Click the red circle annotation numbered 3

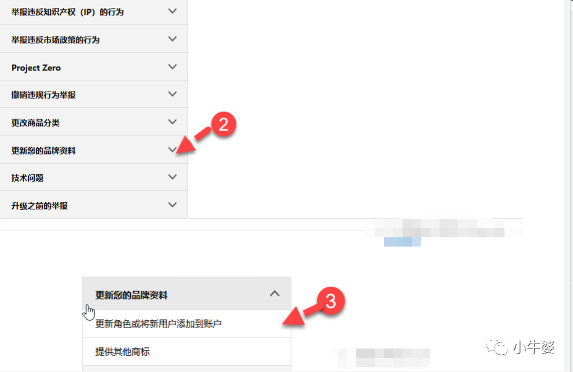pyautogui.click(x=331, y=301)
